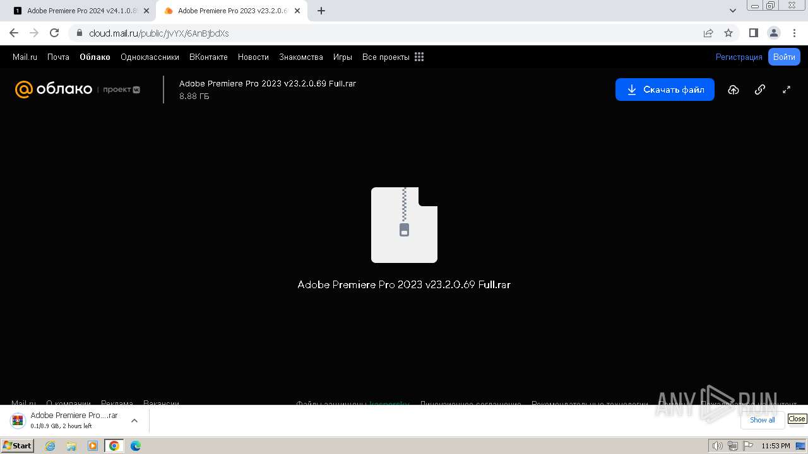Viewport: 808px width, 454px height.
Task: Open the Облако menu item
Action: (x=95, y=57)
